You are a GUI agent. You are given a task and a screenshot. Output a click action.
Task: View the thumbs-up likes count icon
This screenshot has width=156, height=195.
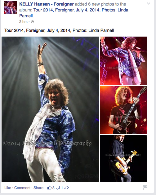(x=49, y=188)
